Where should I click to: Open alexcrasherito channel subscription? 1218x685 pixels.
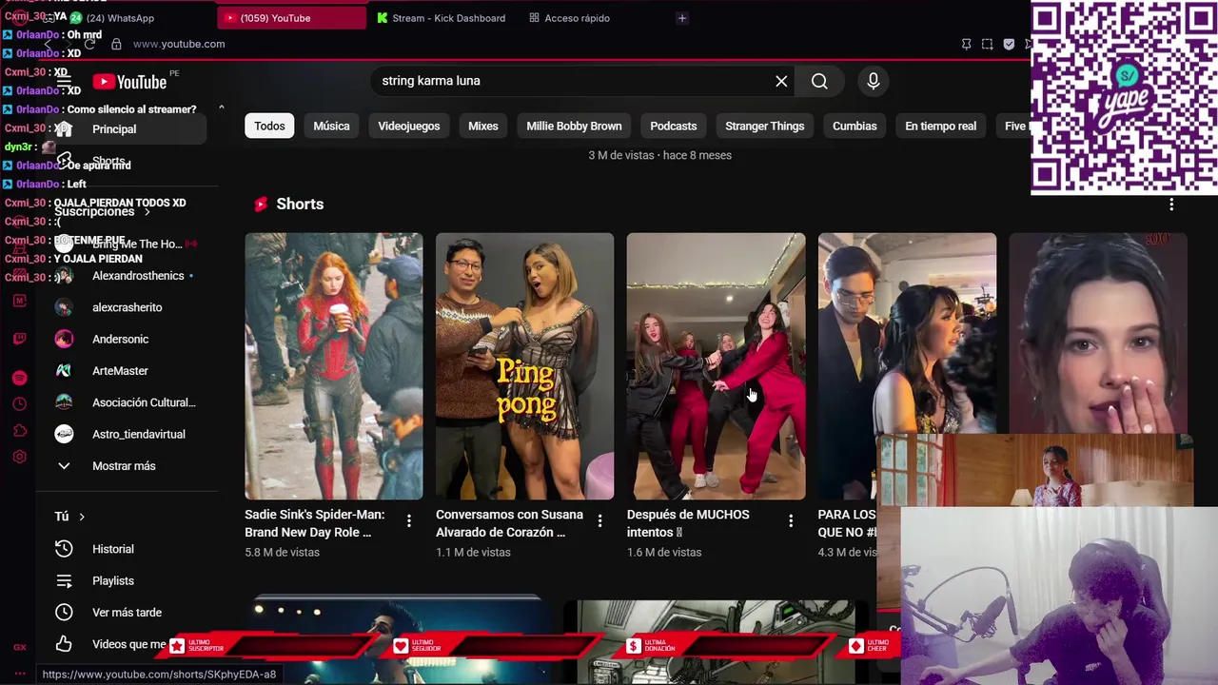point(126,307)
